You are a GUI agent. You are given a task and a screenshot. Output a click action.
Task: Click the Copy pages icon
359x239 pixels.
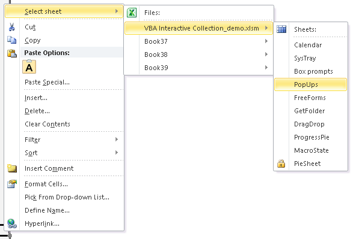(11, 40)
